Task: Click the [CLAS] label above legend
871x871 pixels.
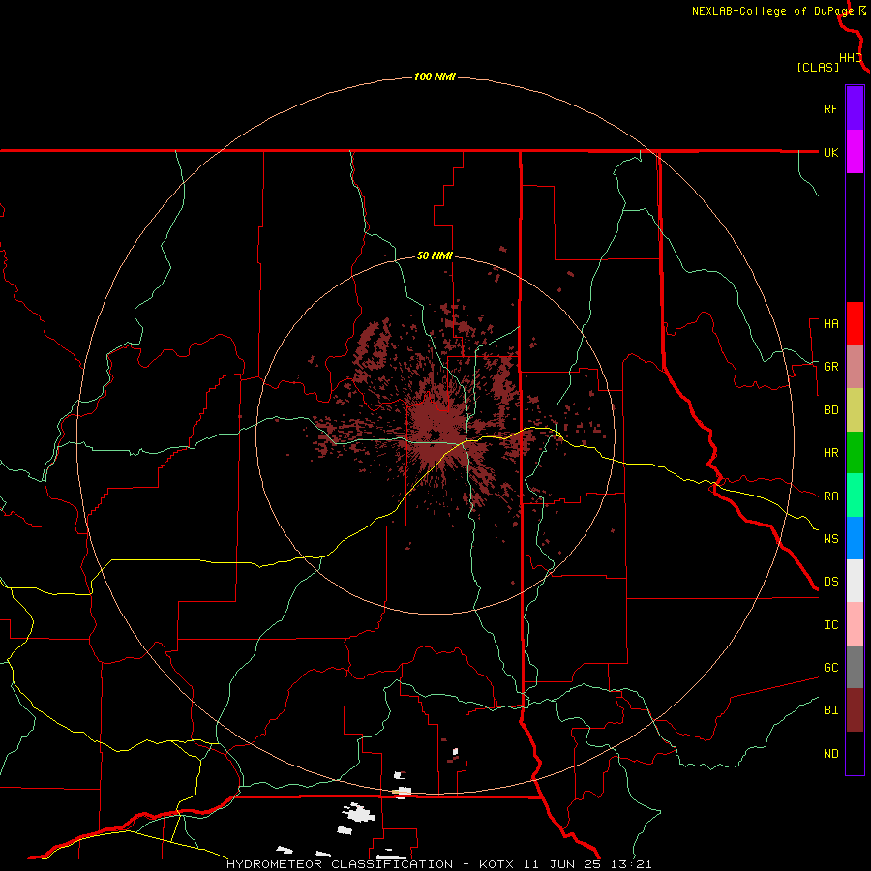Action: click(x=818, y=67)
